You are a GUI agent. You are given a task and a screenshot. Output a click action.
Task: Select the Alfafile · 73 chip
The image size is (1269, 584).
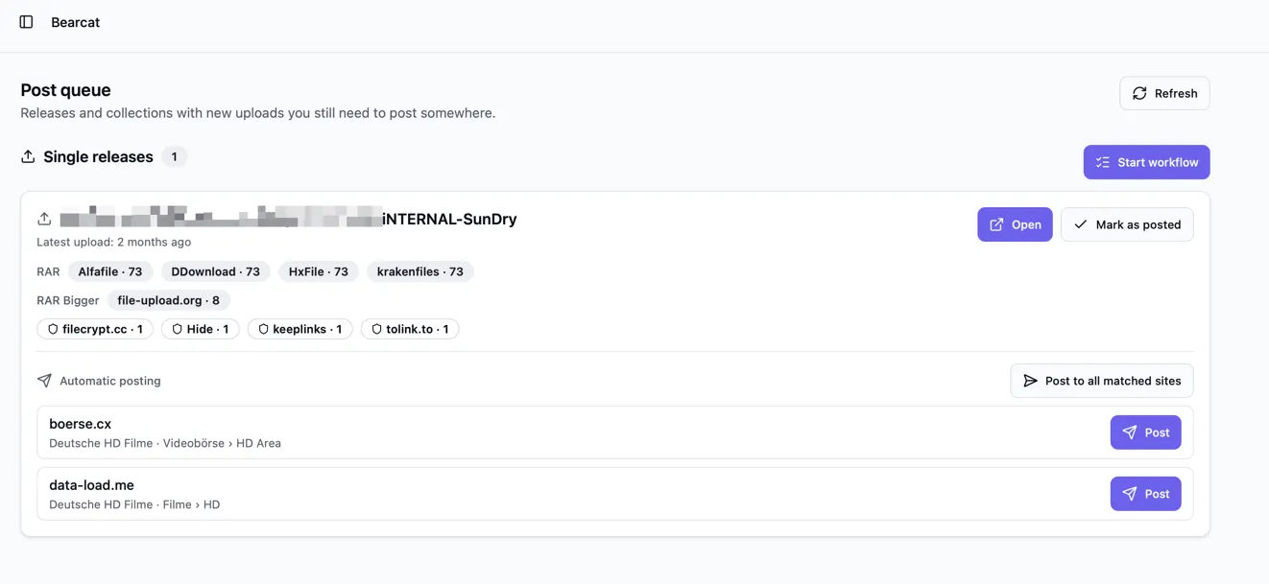point(110,271)
